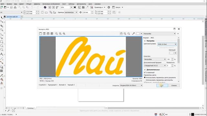Select use color proof settings radio
The width and height of the screenshot is (207, 116).
145,80
